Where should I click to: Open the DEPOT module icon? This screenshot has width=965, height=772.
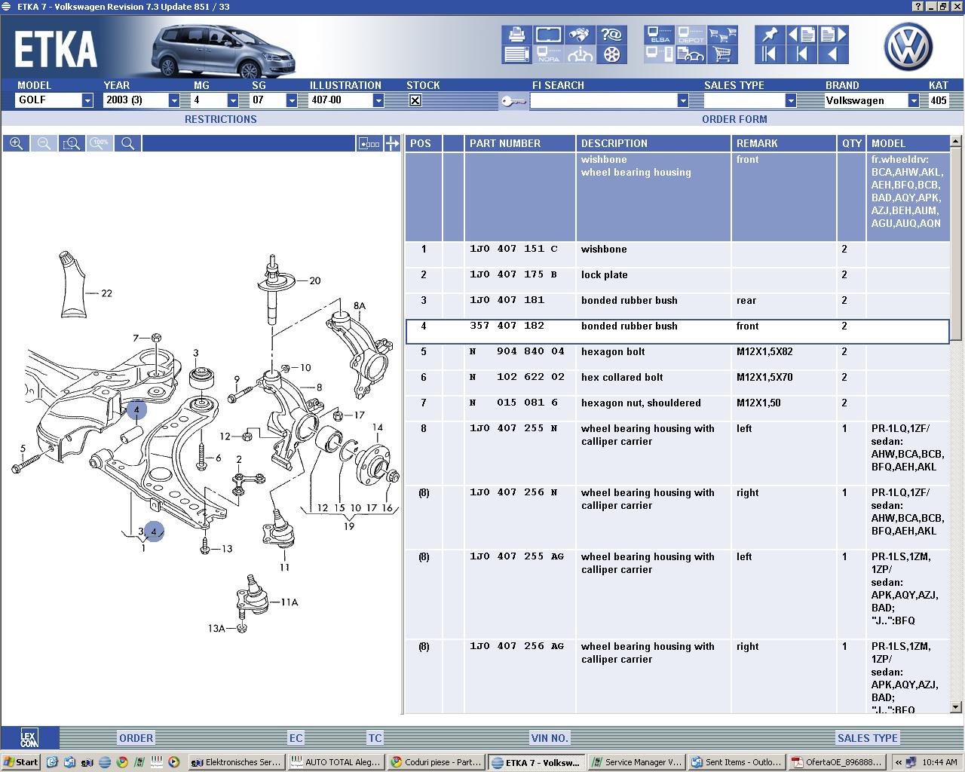691,35
